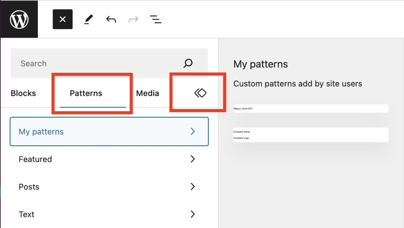Click the undo arrow icon
404x228 pixels.
(111, 19)
